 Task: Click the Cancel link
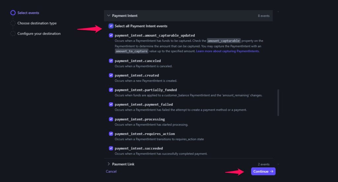point(111,171)
